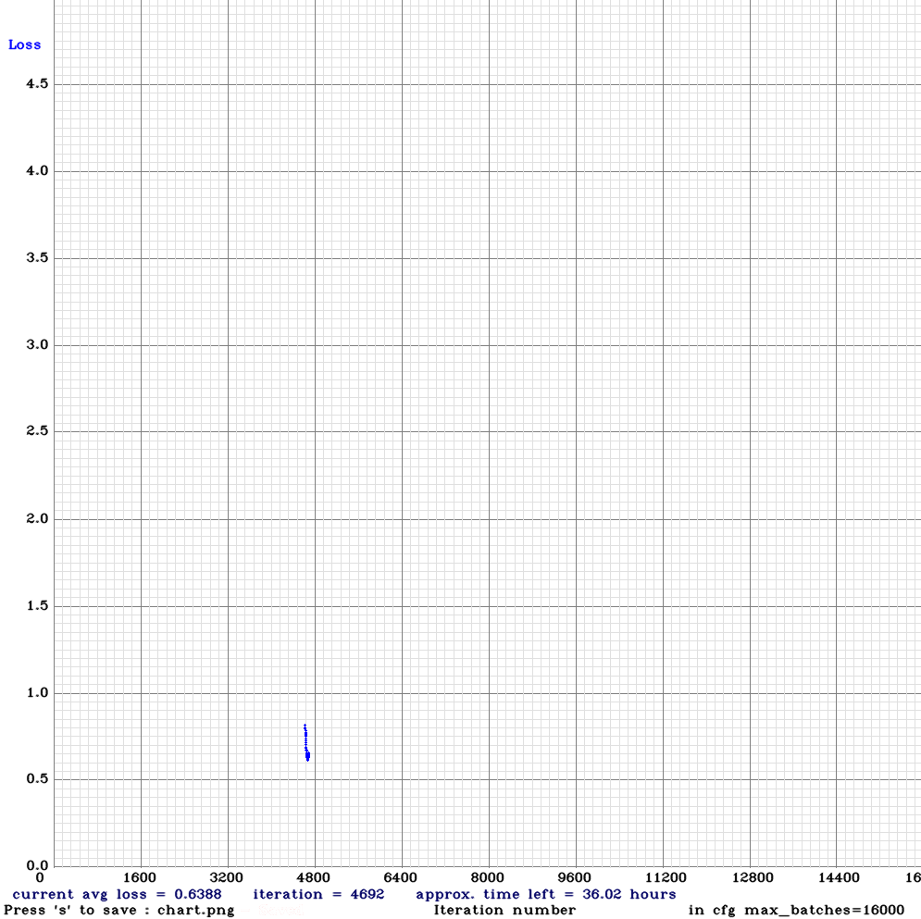Click the 14400 iteration axis label

(840, 878)
